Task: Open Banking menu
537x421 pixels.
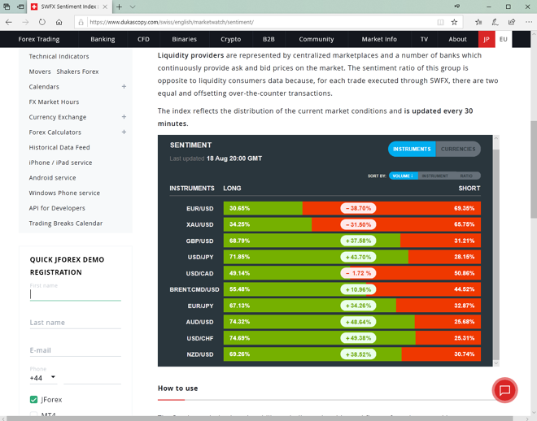Action: [103, 39]
